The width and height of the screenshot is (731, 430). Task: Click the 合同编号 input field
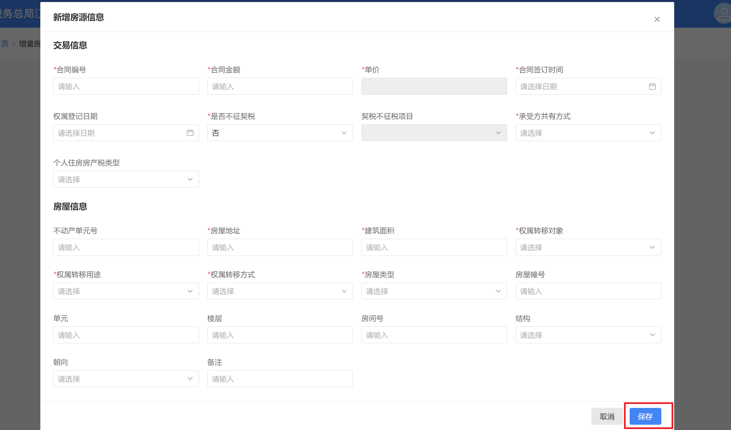click(x=126, y=86)
